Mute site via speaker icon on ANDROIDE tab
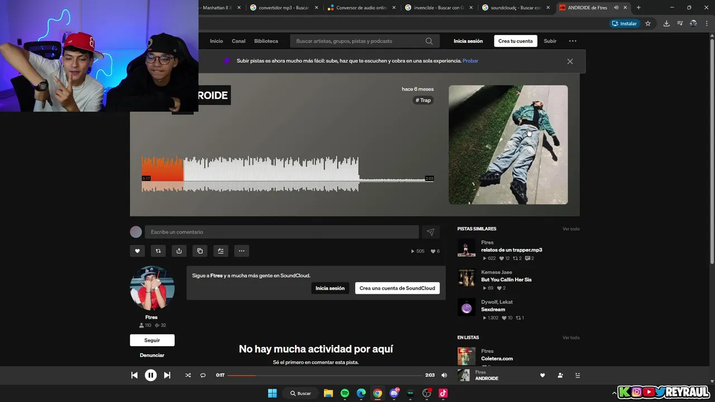The height and width of the screenshot is (402, 715). [x=616, y=8]
